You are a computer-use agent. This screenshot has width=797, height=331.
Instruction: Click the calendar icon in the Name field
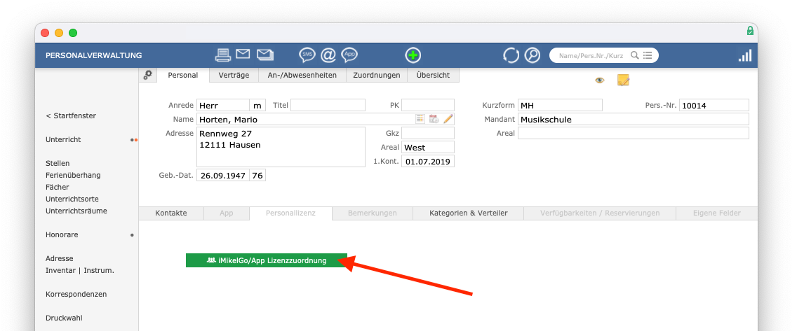(x=434, y=119)
